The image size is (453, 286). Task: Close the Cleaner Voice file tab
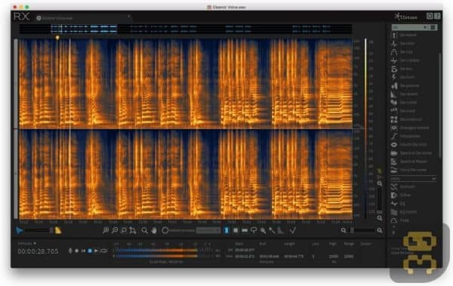pos(129,17)
